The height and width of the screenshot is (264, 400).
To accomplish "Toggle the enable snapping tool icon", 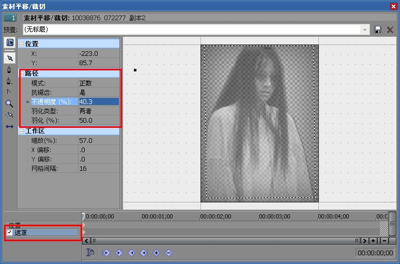I will pyautogui.click(x=9, y=115).
